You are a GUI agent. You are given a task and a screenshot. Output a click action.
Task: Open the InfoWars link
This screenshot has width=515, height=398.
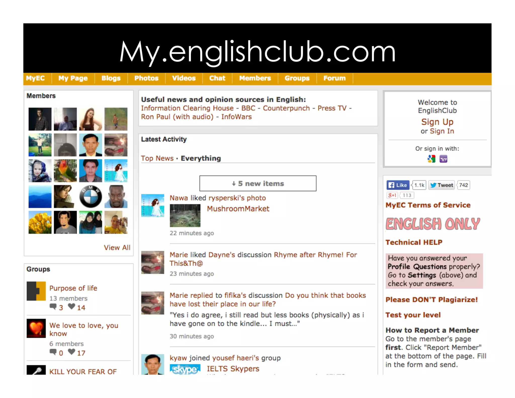pyautogui.click(x=236, y=117)
